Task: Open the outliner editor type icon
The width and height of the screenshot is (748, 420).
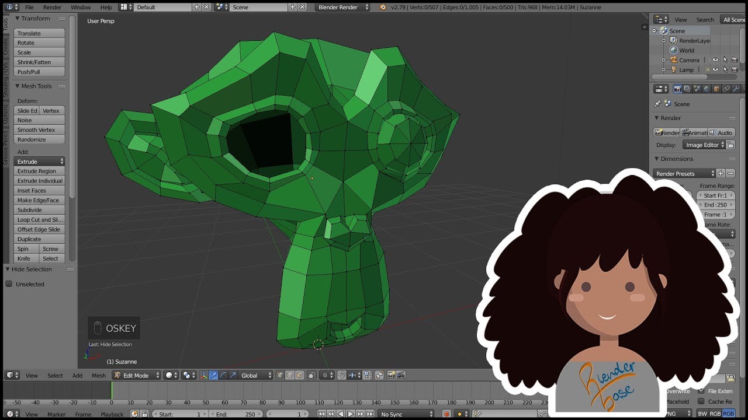Action: pyautogui.click(x=661, y=19)
